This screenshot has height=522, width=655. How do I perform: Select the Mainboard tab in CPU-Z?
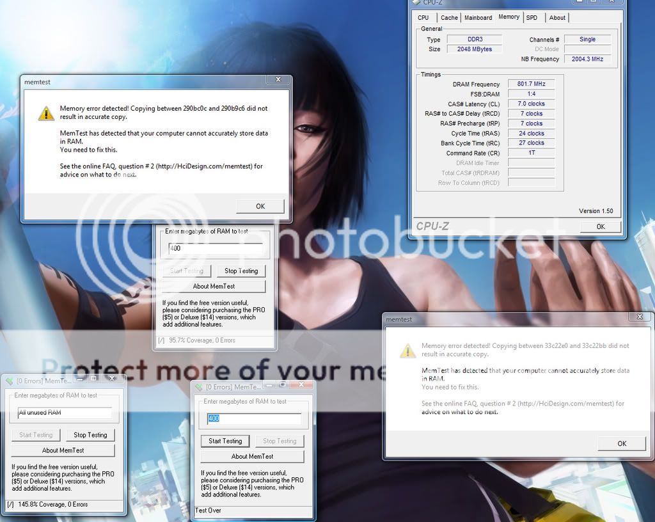coord(478,17)
